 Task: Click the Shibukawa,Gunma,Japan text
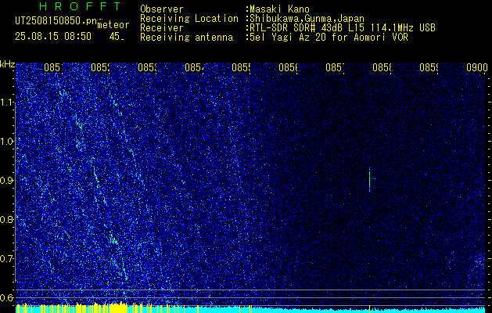(307, 19)
